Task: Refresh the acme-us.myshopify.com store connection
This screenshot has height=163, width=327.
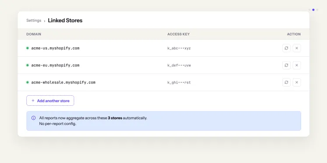Action: [x=286, y=48]
